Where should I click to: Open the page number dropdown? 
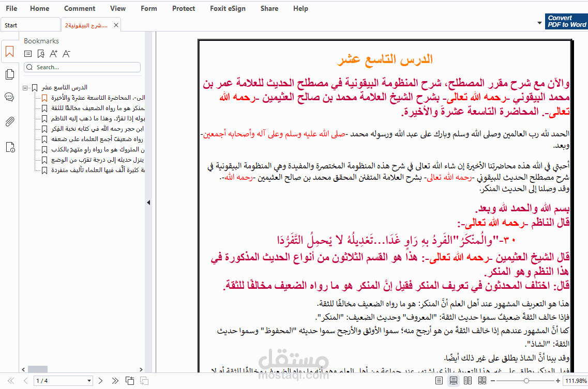89,381
